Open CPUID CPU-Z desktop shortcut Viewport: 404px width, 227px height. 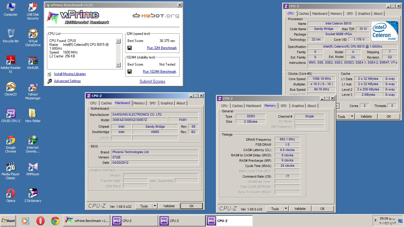[x=11, y=116]
